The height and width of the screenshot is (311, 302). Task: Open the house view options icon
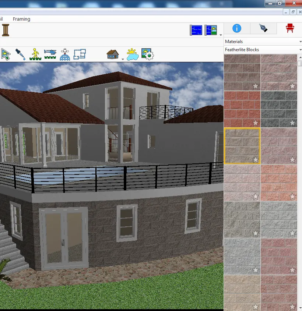pyautogui.click(x=113, y=54)
